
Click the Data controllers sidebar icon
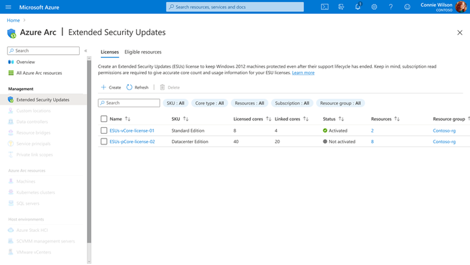(11, 122)
